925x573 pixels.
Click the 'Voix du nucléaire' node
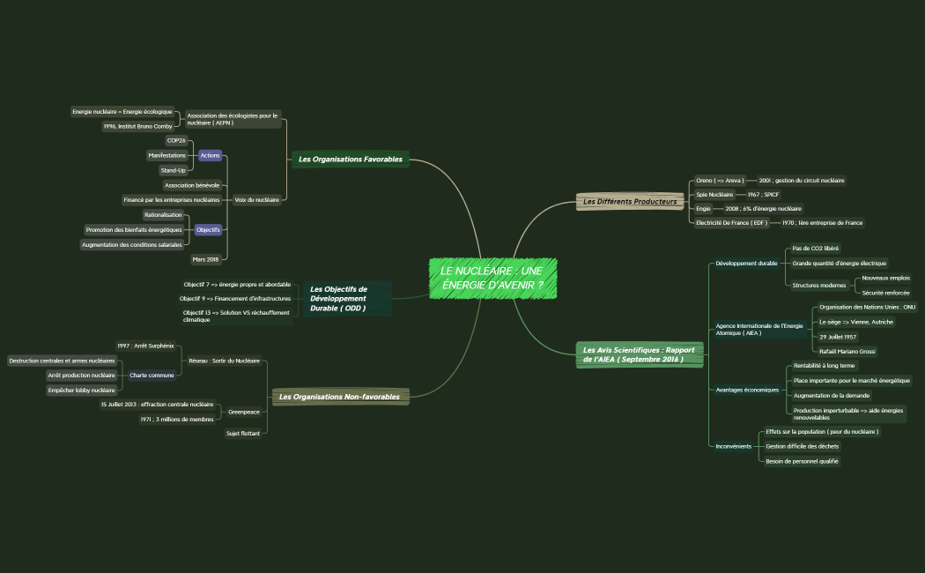(256, 200)
